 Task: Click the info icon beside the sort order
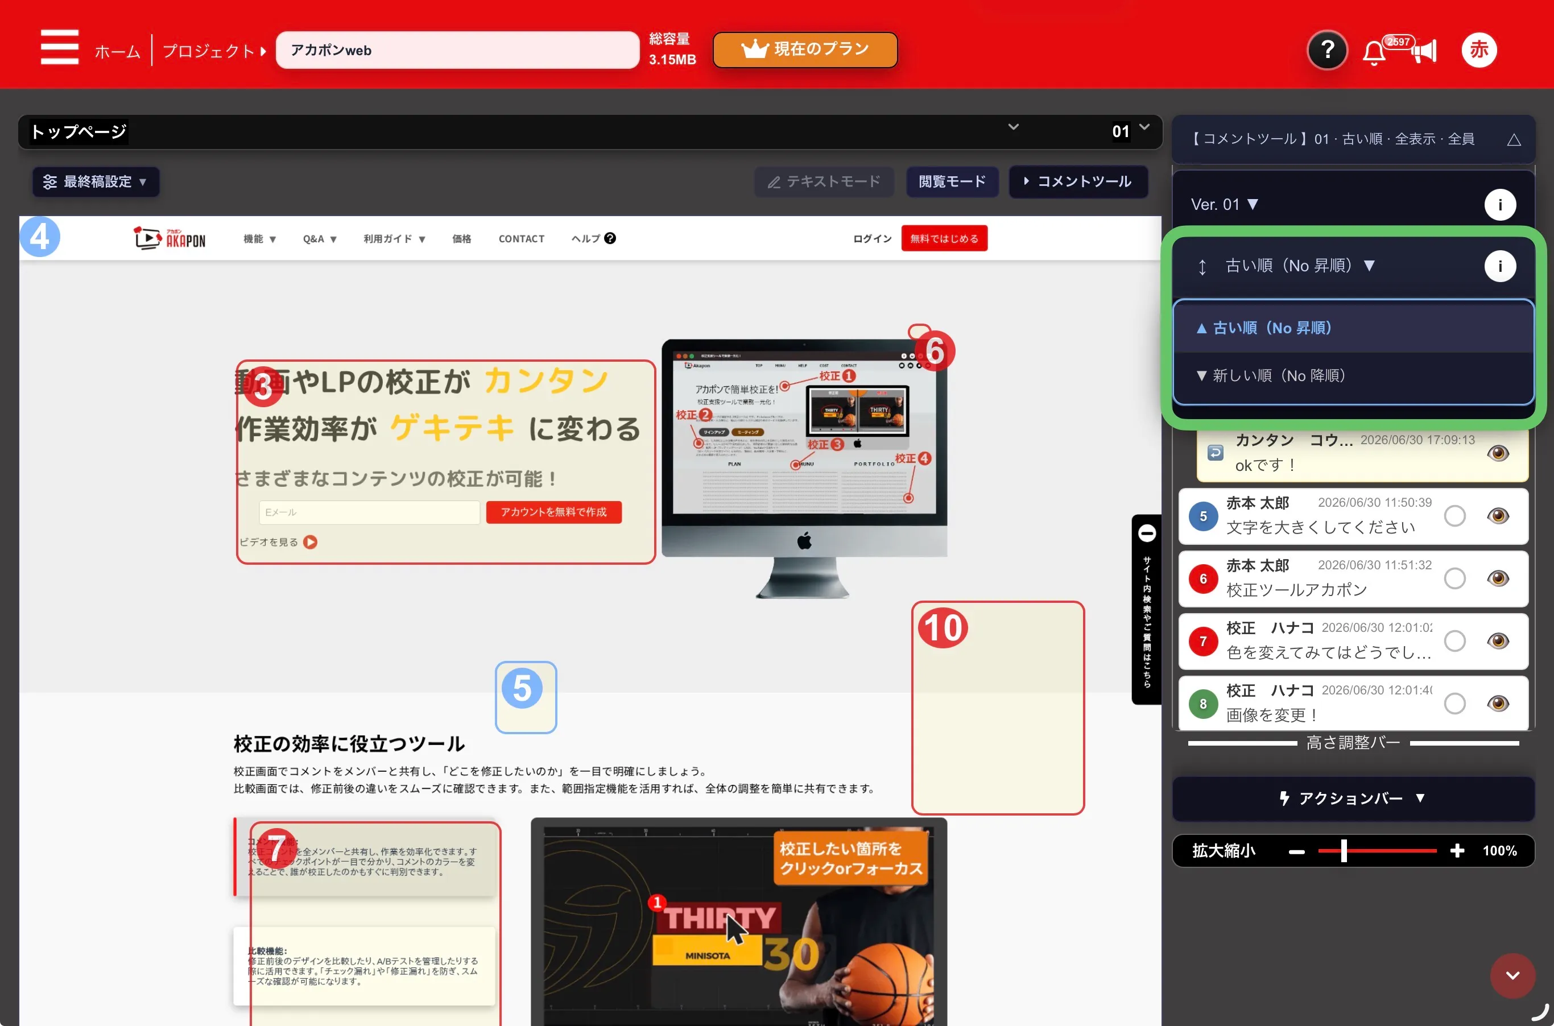pos(1500,266)
